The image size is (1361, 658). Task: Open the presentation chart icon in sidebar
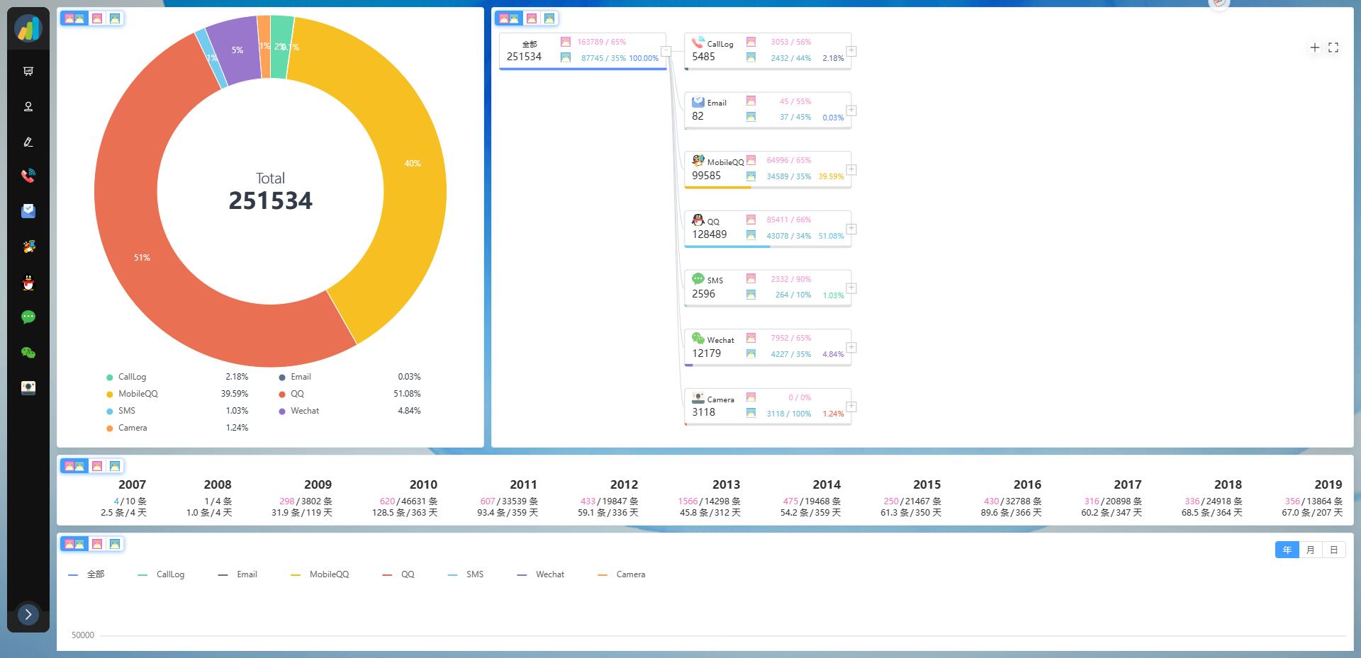pos(28,72)
